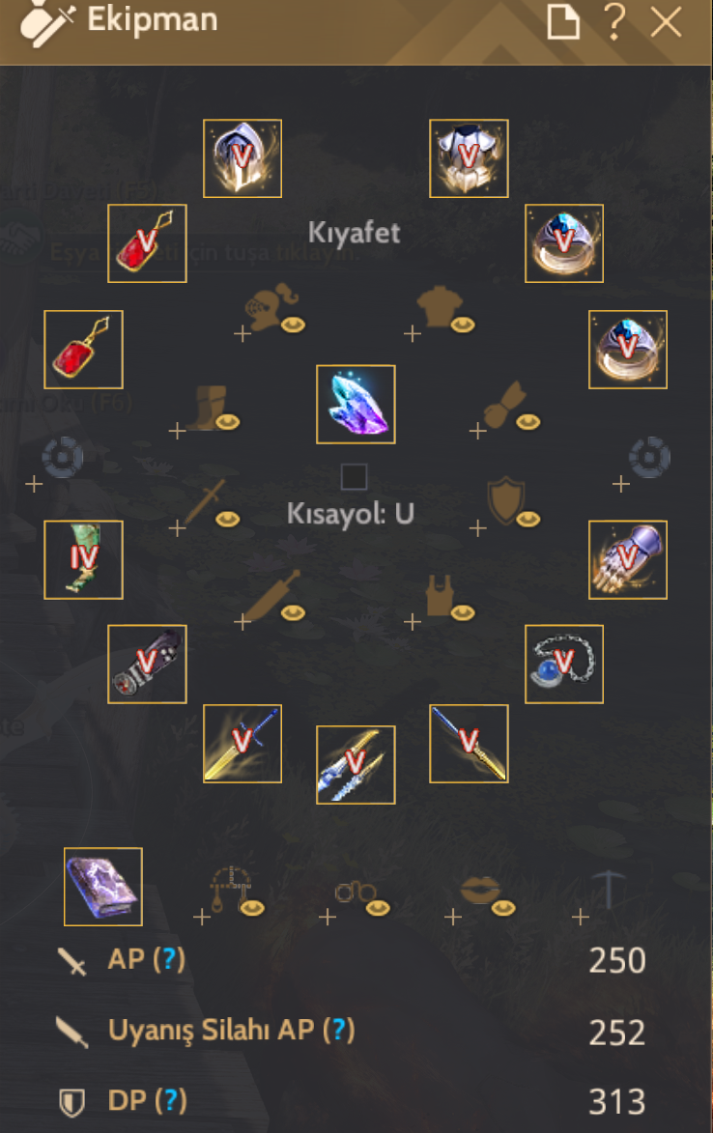The height and width of the screenshot is (1133, 713).
Task: Select the equipped chest armor slot
Action: 469,158
